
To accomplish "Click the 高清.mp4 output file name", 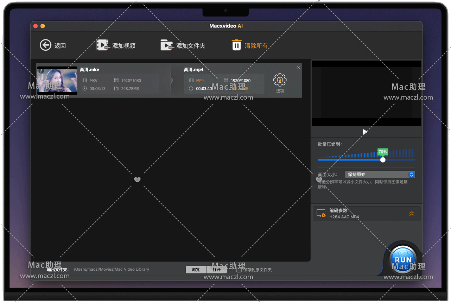I will (x=193, y=70).
